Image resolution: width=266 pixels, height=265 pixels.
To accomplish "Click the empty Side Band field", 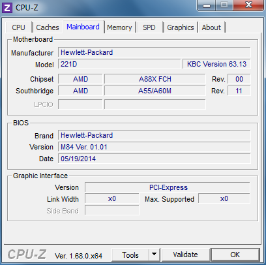I will pyautogui.click(x=112, y=211).
